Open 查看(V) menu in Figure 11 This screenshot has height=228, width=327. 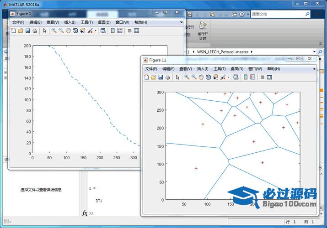[186, 69]
